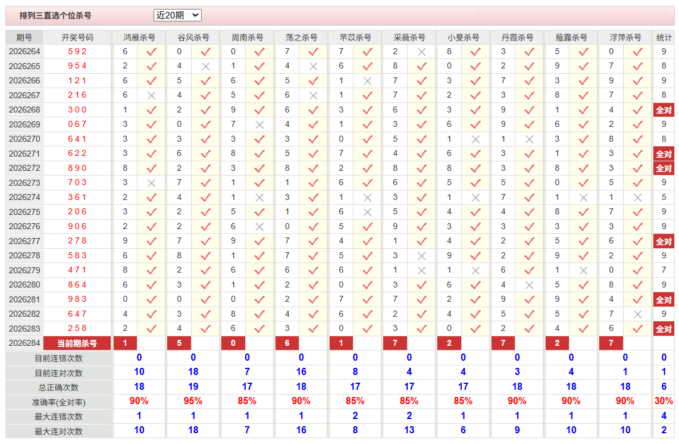Select the winning number 3 0 0
Screen dimensions: 679x444
(77, 110)
